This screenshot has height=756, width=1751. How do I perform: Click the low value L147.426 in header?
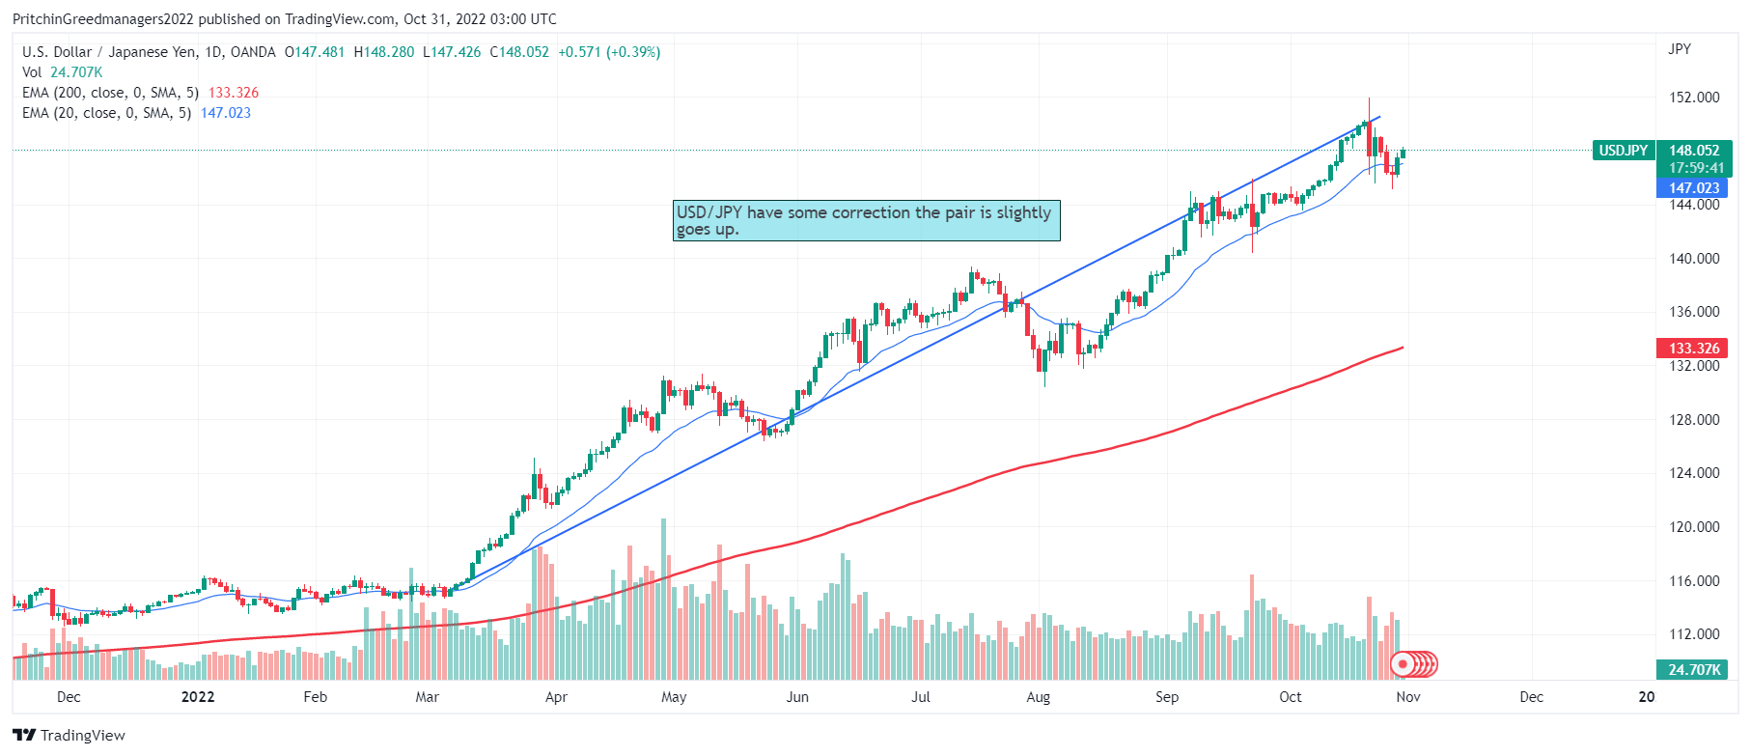[x=452, y=52]
